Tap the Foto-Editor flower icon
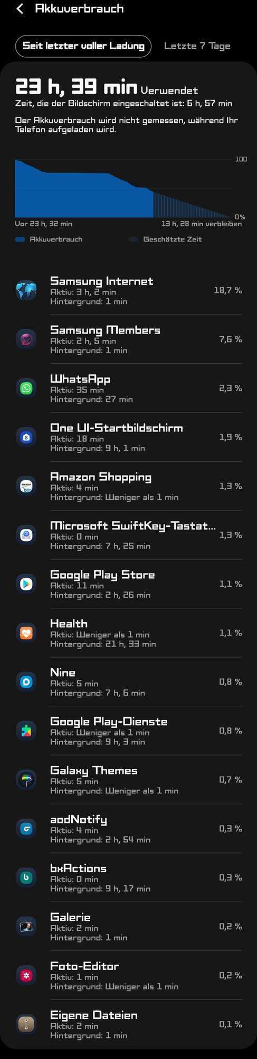 point(26,975)
